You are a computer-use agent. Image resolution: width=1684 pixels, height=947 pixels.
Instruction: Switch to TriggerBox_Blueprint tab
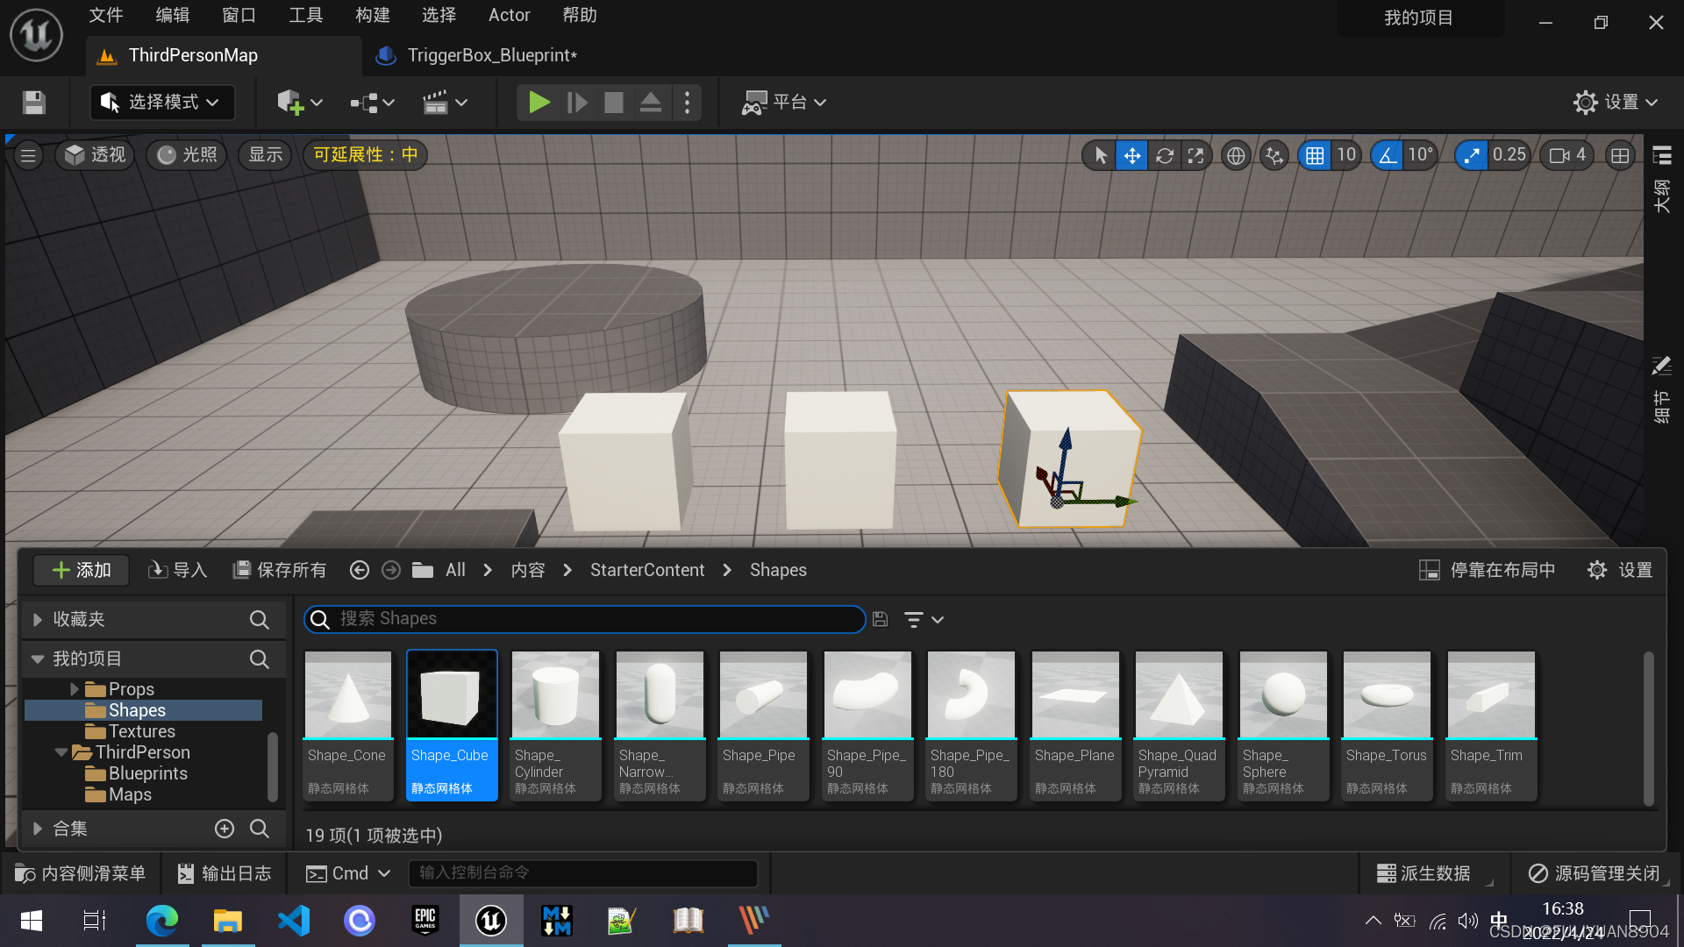pyautogui.click(x=491, y=55)
